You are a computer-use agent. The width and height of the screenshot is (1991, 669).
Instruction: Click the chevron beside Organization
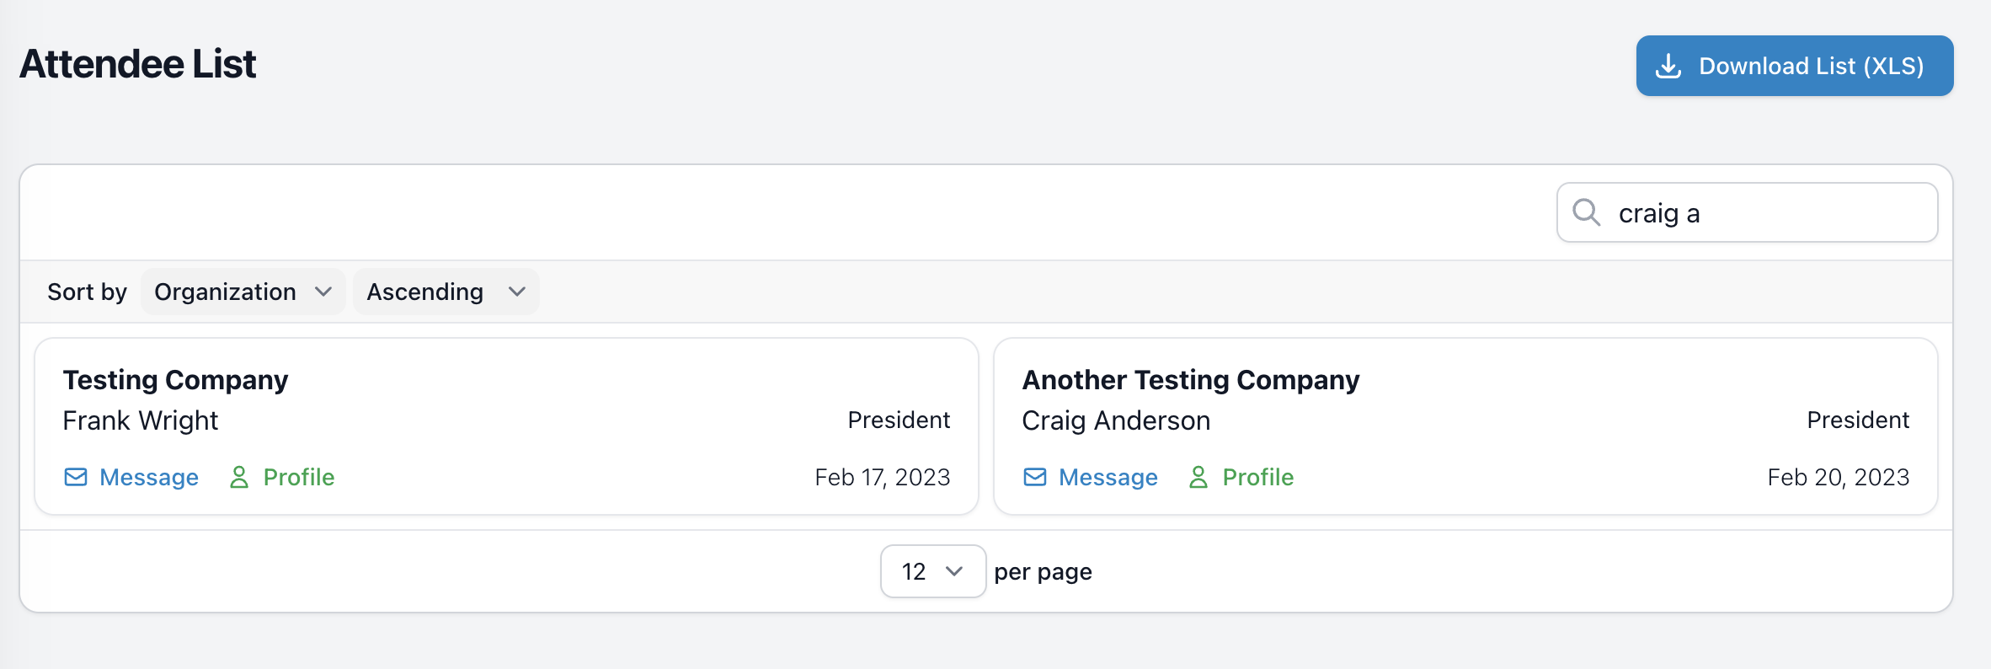pyautogui.click(x=323, y=292)
